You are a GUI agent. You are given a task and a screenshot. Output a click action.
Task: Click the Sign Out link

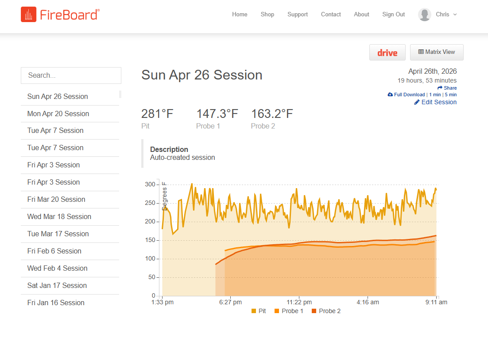click(x=394, y=15)
